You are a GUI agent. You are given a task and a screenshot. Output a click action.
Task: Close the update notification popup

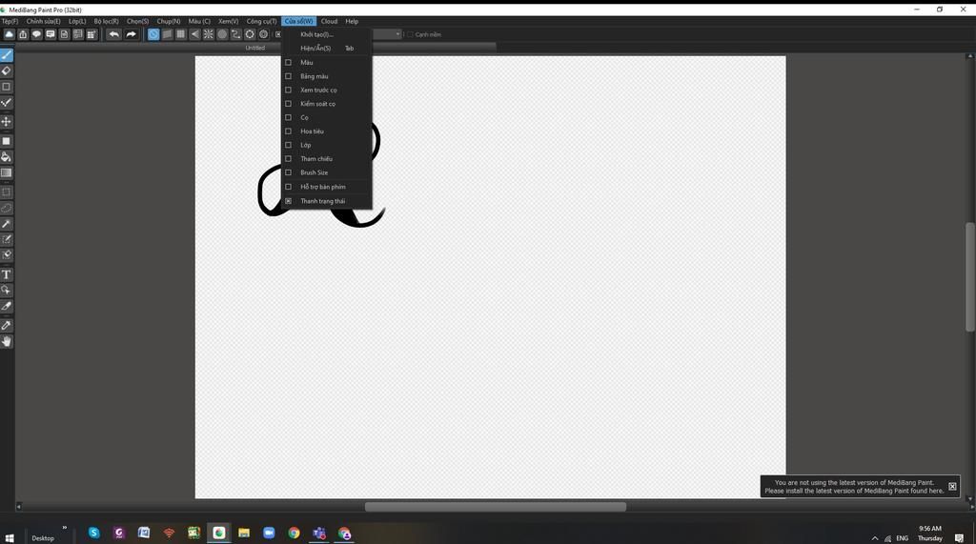(x=952, y=486)
